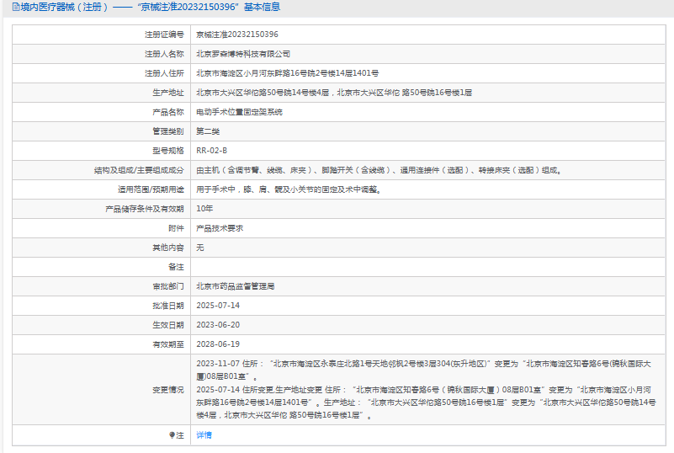
Task: Open the 详情 details link
Action: point(204,435)
